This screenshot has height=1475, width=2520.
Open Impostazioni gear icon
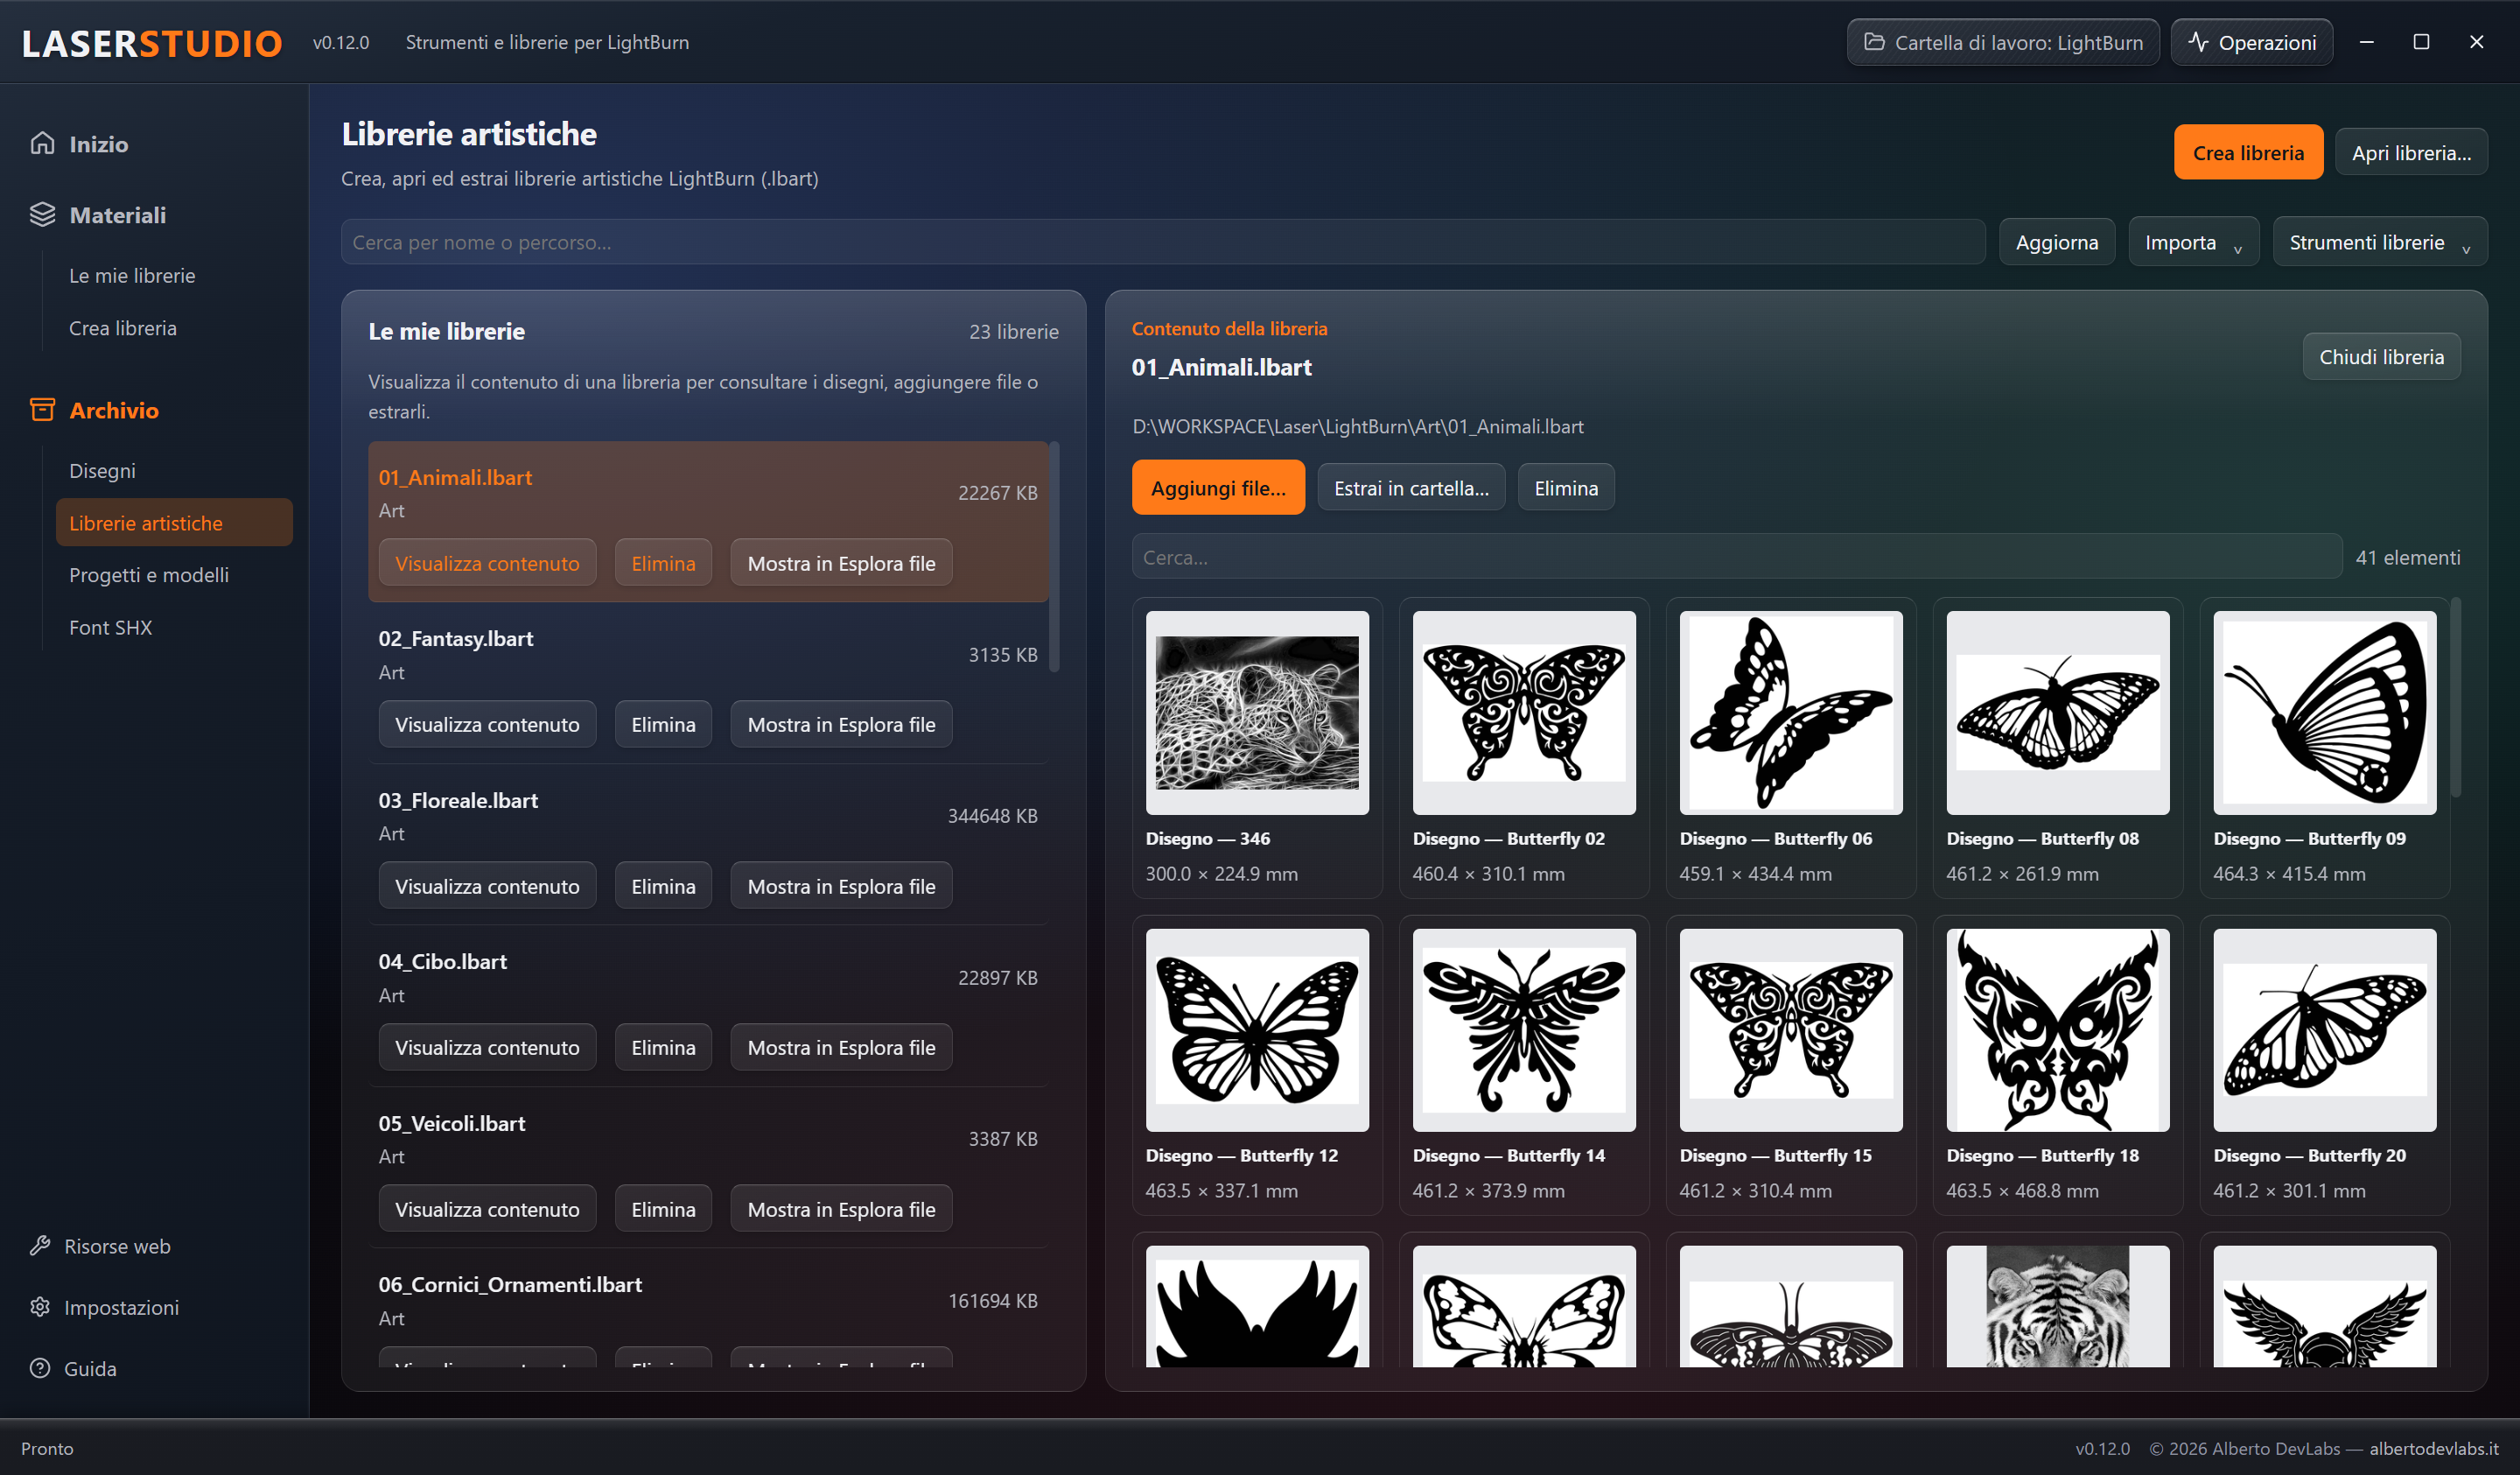coord(40,1307)
